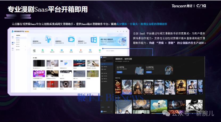This screenshot has height=122, width=221.
Task: Select the highlighted home item in the dark sidebar
Action: [x=107, y=64]
